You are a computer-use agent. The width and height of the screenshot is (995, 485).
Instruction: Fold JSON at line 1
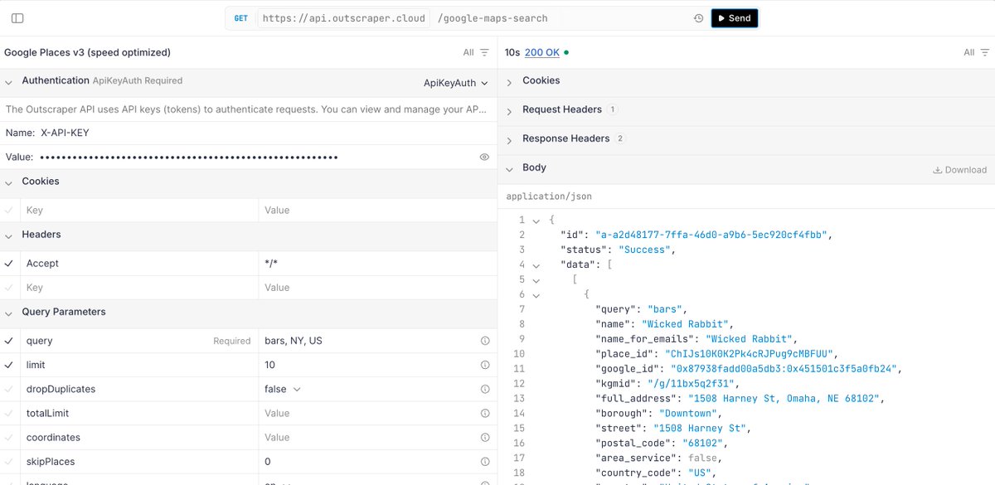pos(536,221)
